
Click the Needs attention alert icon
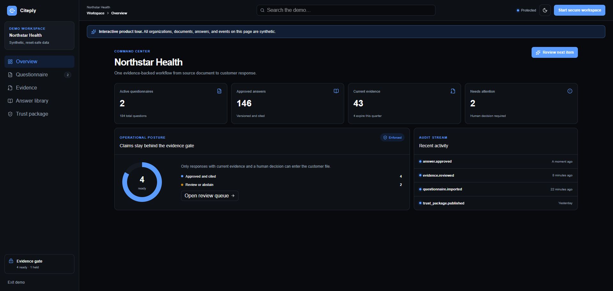570,91
